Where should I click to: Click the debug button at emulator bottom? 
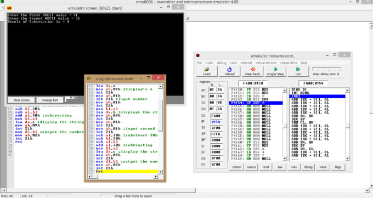[308, 167]
